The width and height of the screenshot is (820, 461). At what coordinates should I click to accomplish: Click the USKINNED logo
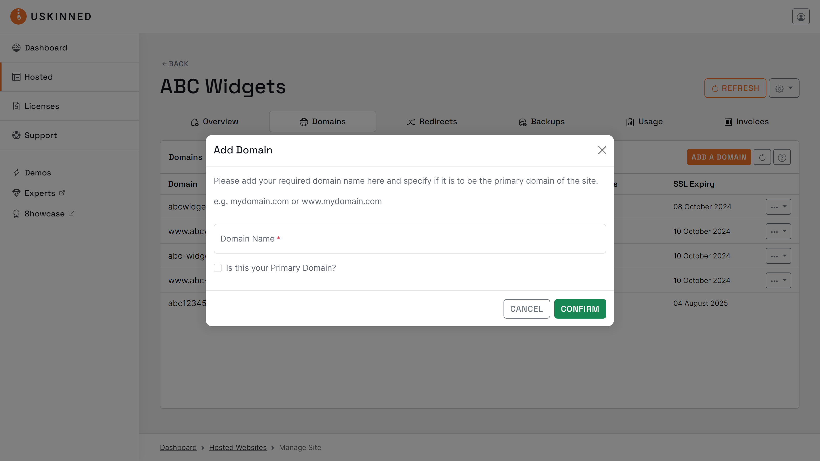(51, 16)
